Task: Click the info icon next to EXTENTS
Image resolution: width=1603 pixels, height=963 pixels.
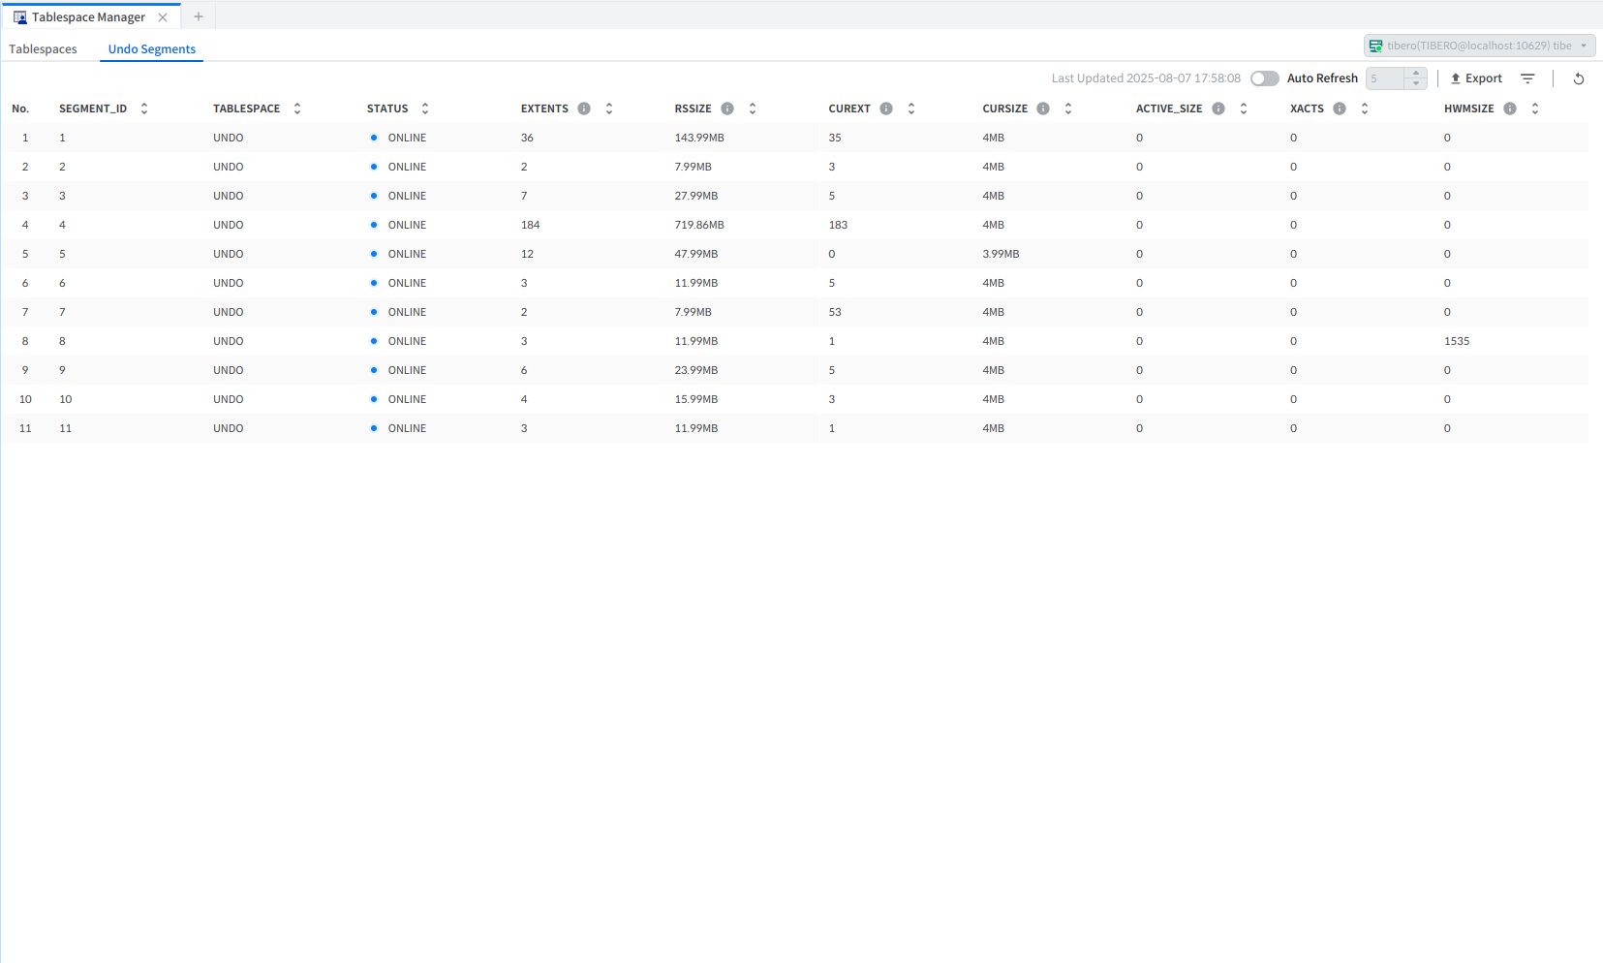Action: pyautogui.click(x=584, y=109)
